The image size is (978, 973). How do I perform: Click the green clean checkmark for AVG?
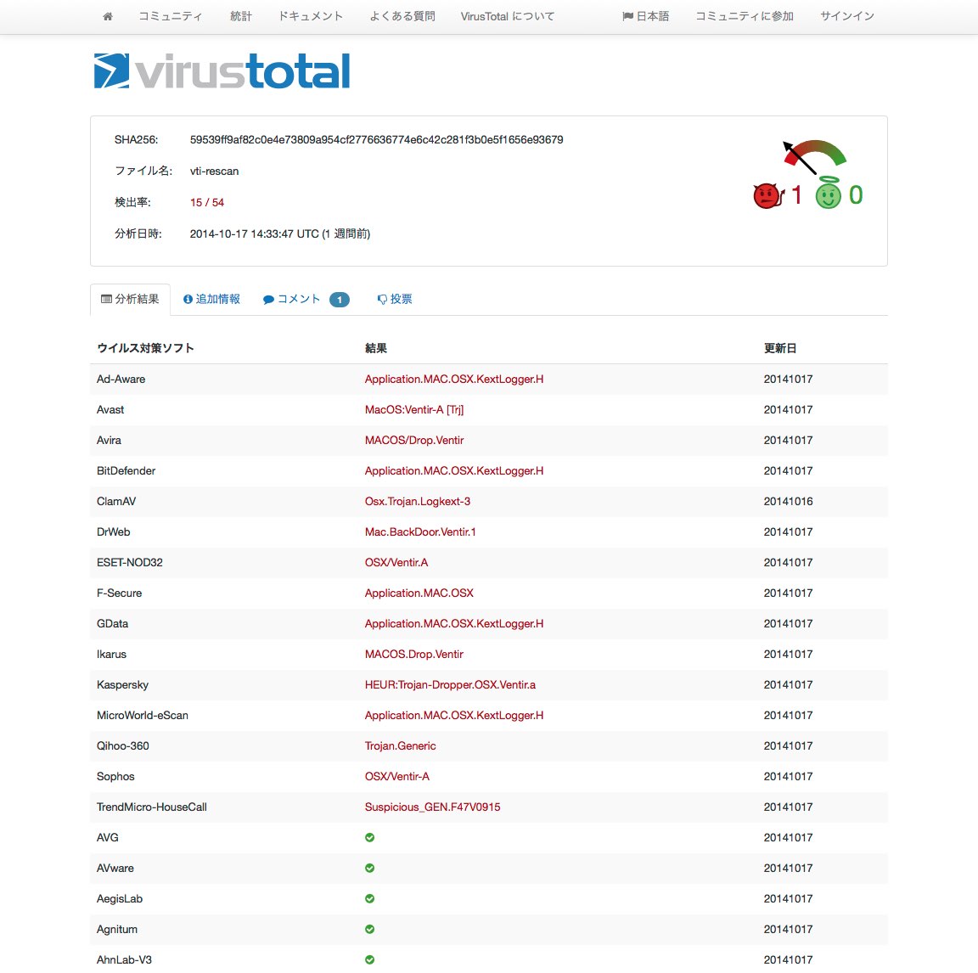pos(370,838)
